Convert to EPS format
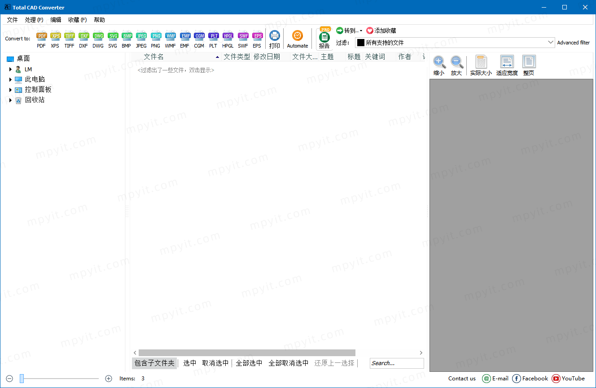The width and height of the screenshot is (596, 388). tap(257, 39)
